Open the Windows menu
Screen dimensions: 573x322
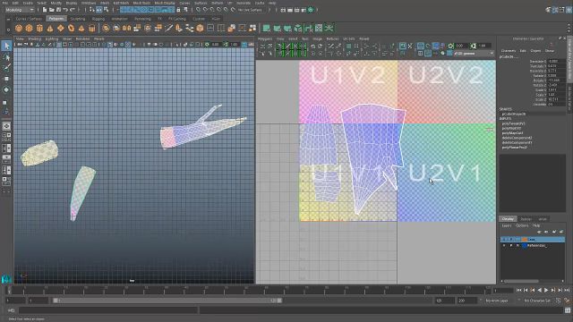point(89,3)
